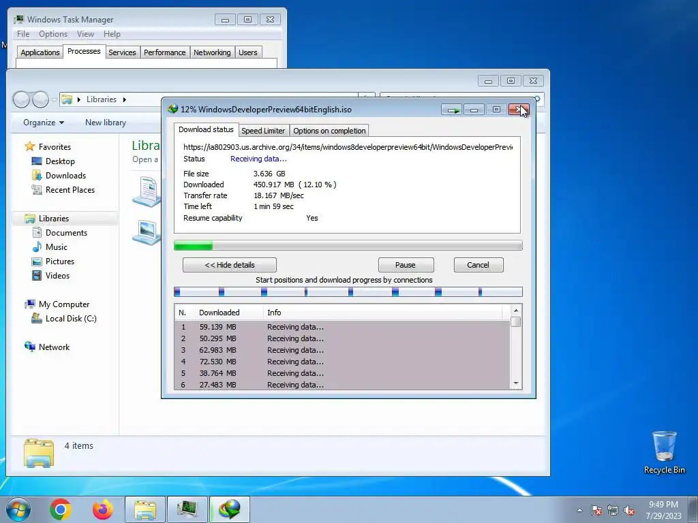
Task: Open the Start menu orb
Action: [x=18, y=509]
